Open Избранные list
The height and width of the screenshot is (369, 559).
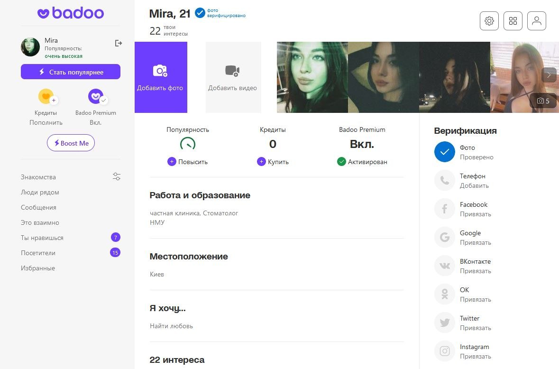click(x=38, y=268)
